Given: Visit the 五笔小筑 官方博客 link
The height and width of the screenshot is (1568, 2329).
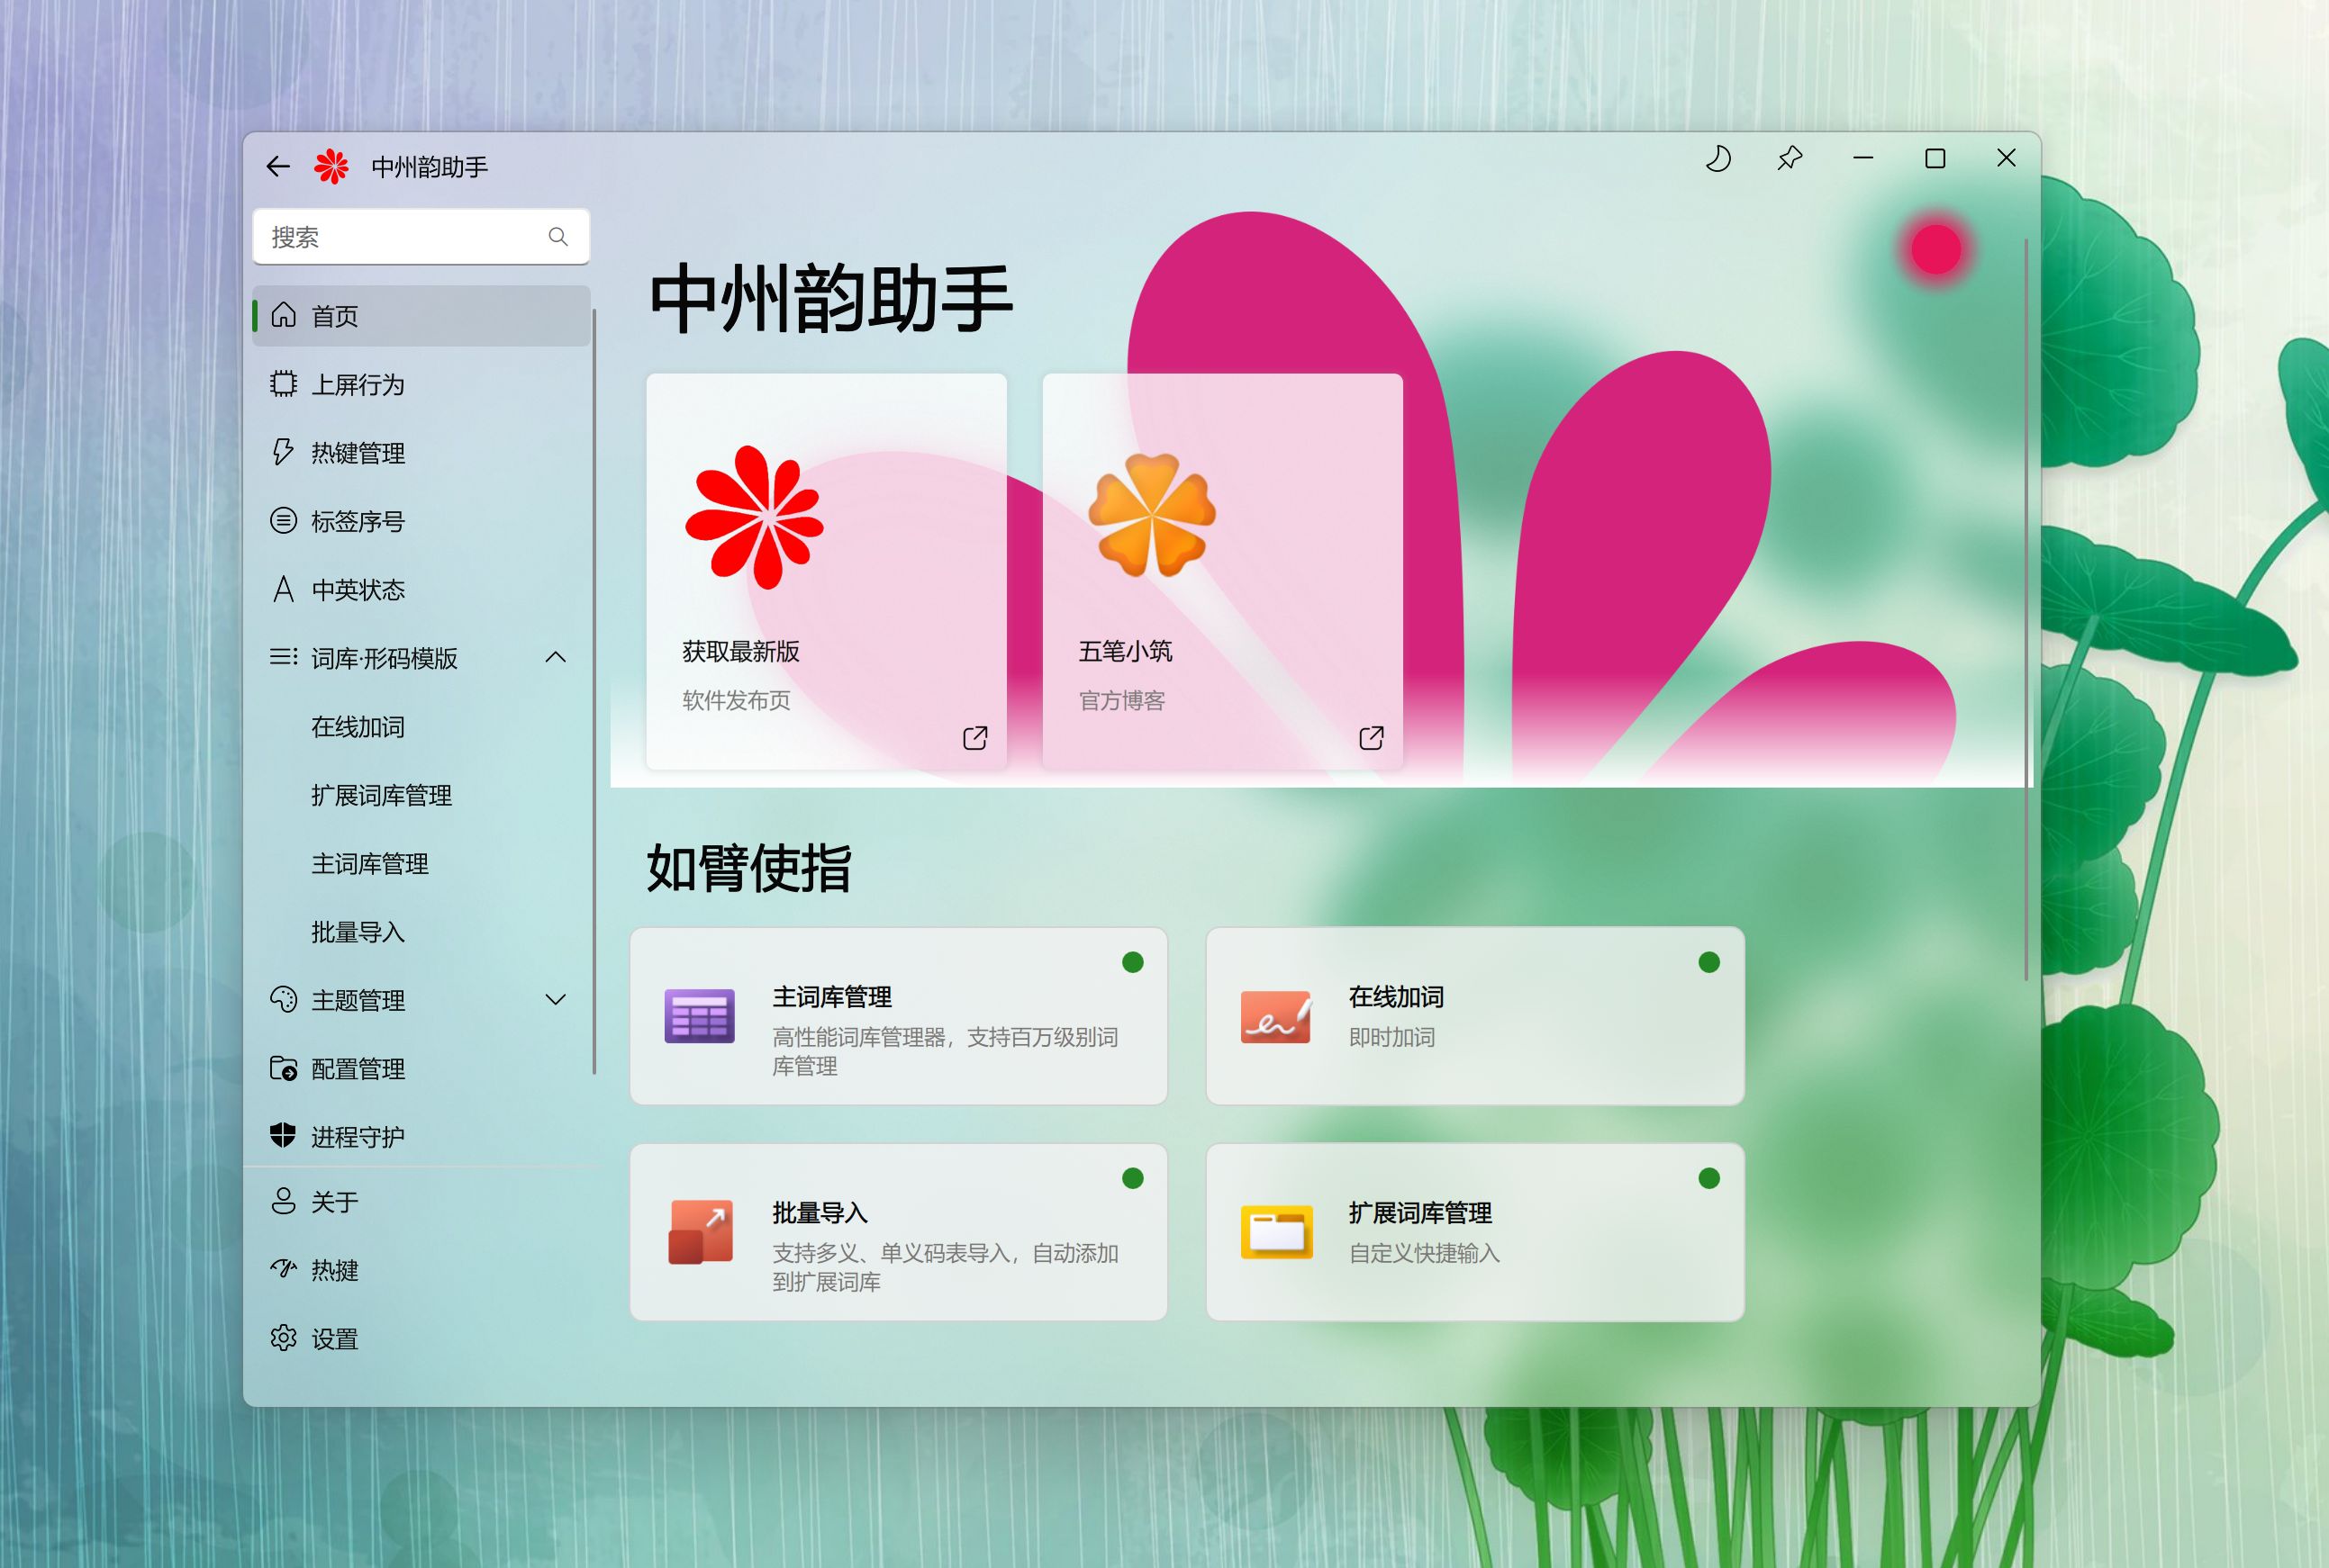Looking at the screenshot, I should click(x=1222, y=572).
